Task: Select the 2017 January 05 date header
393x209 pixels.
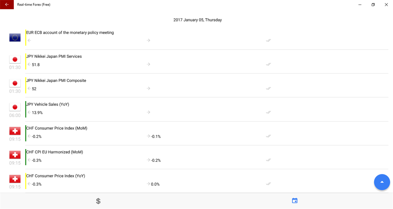Action: [198, 20]
